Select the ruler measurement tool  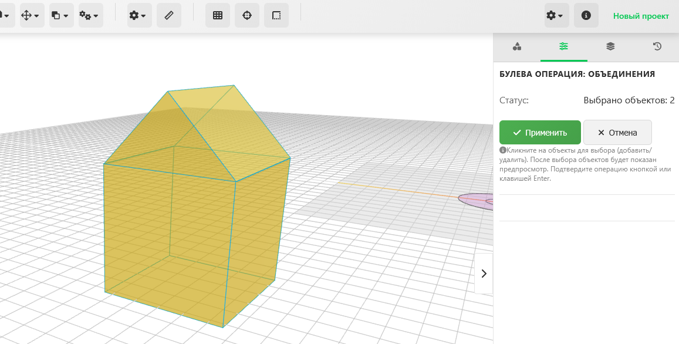(x=169, y=15)
